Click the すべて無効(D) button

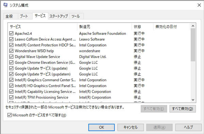pos(183,109)
